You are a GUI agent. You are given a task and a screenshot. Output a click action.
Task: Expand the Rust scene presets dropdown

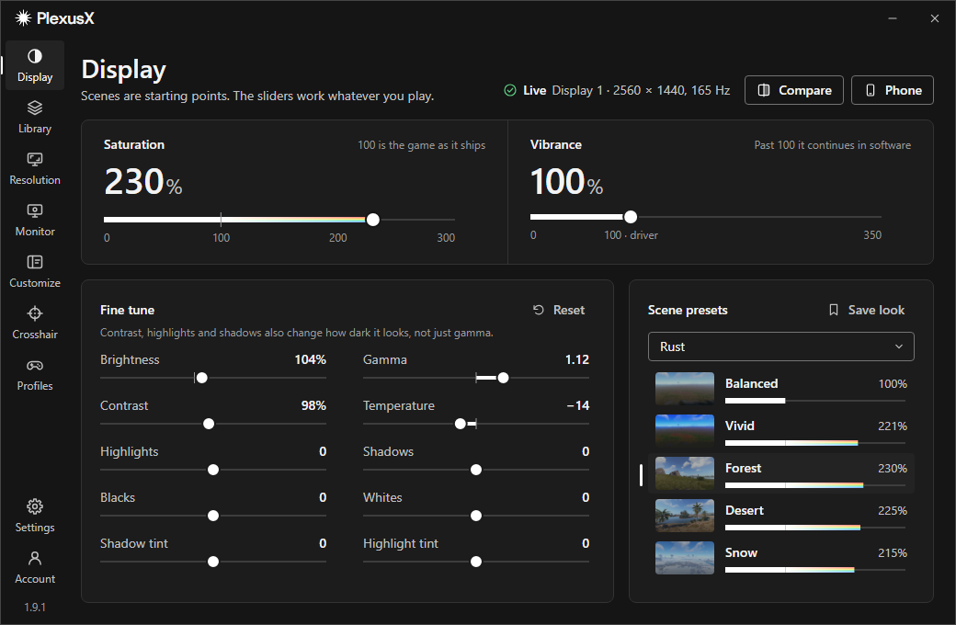(x=781, y=347)
